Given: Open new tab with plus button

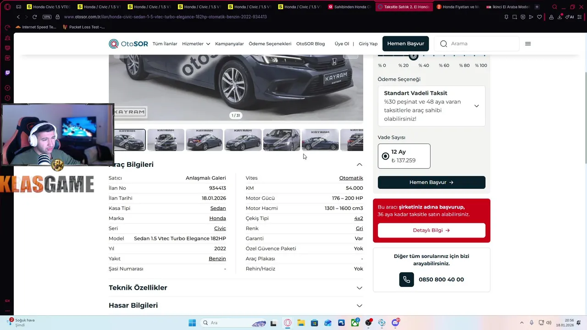Looking at the screenshot, I should tap(537, 7).
